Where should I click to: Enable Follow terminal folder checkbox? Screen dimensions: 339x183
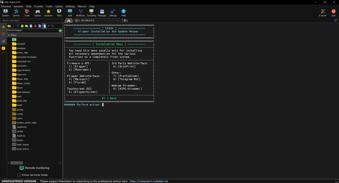coord(19,175)
